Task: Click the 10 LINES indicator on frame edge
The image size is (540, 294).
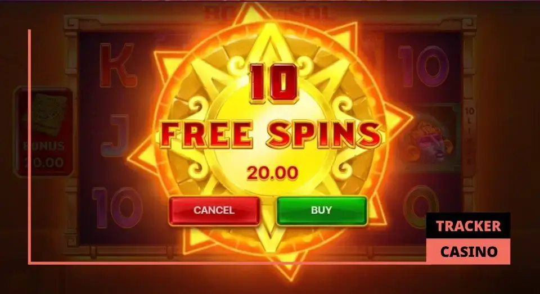Action: tap(470, 135)
